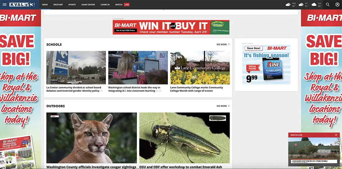
Task: Click the cougar photo thumbnail
Action: pyautogui.click(x=92, y=138)
